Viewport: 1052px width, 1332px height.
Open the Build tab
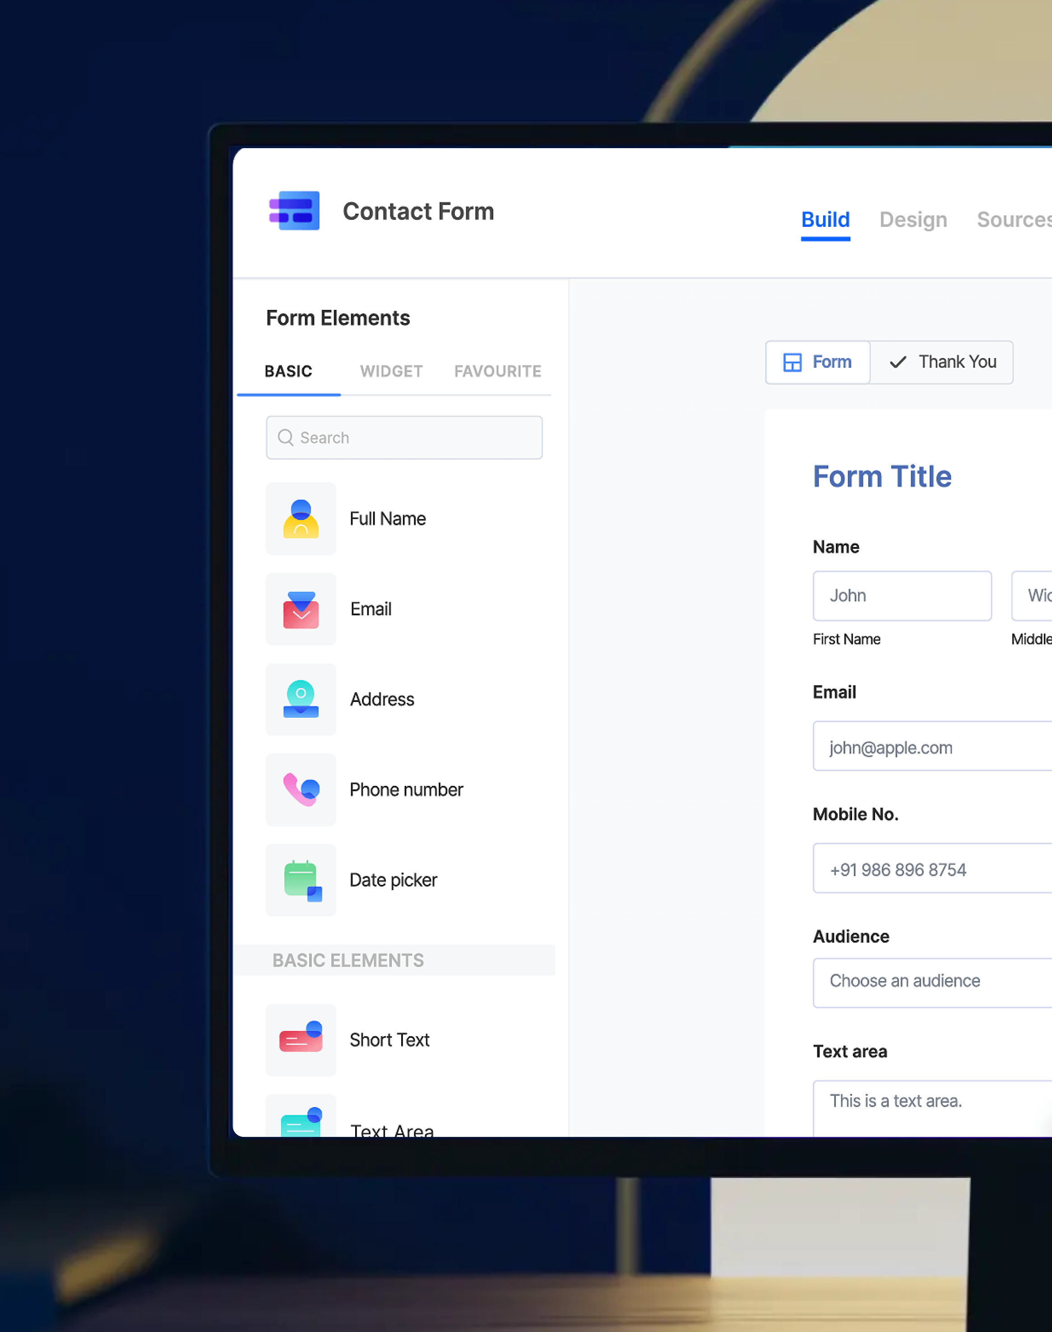pos(825,220)
